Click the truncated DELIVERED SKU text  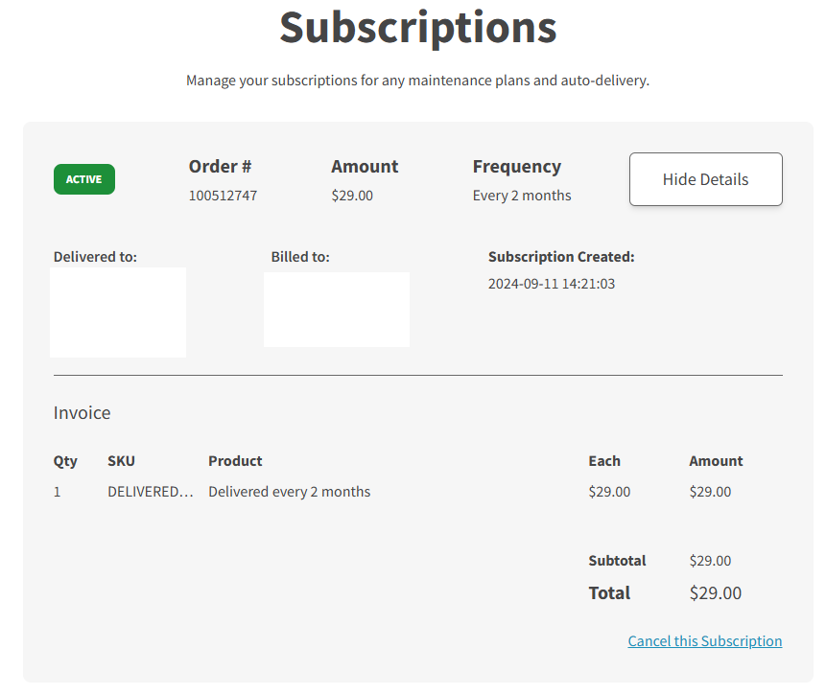(150, 492)
